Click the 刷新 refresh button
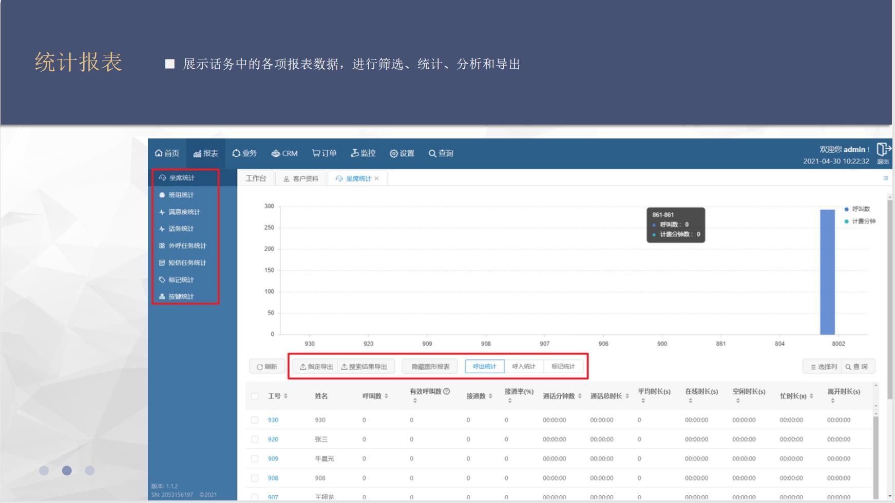This screenshot has height=503, width=895. point(267,367)
